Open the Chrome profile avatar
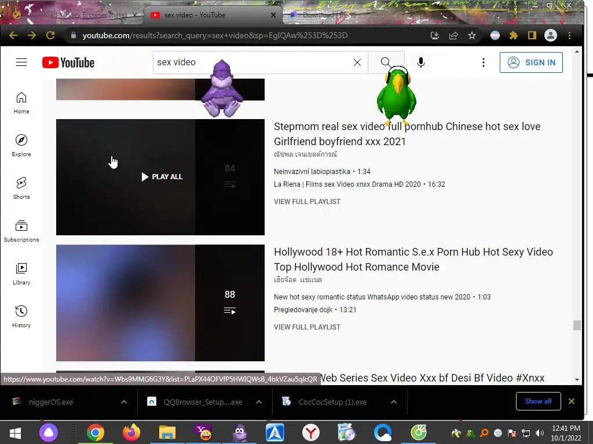Image resolution: width=593 pixels, height=444 pixels. [x=551, y=35]
